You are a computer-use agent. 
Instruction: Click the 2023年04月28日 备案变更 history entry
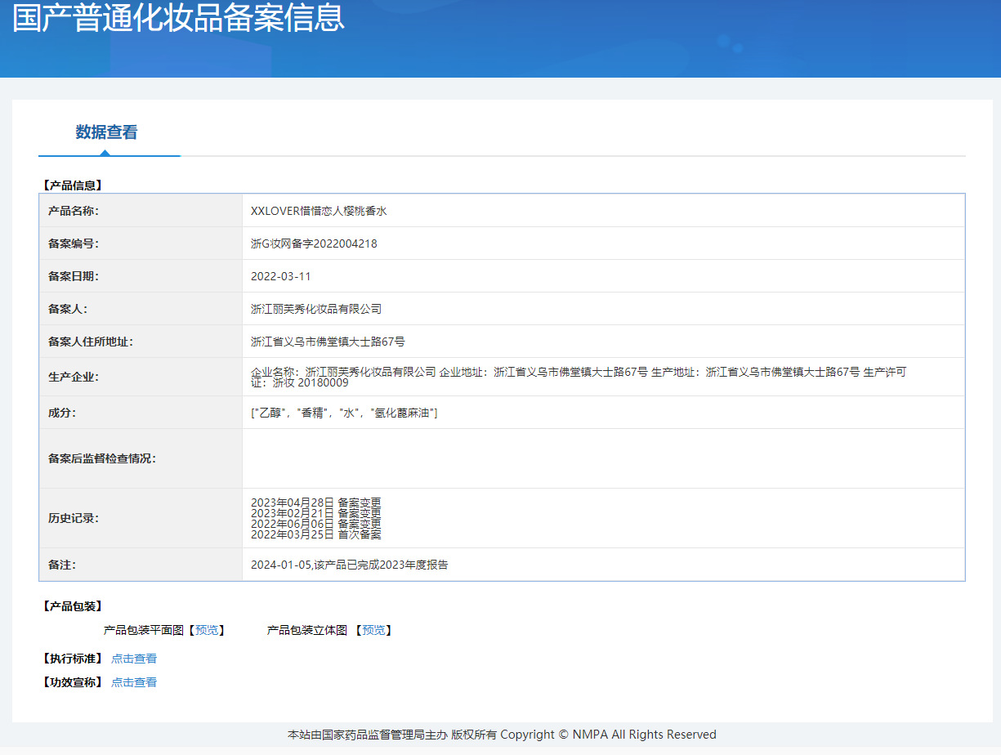pos(315,503)
